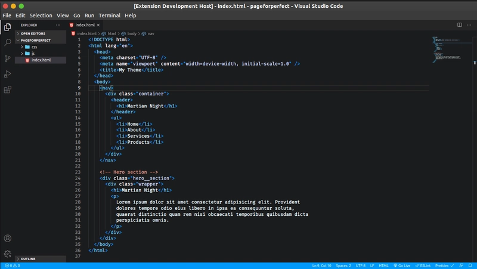Click the Services list item text
This screenshot has width=477, height=269.
[x=138, y=136]
